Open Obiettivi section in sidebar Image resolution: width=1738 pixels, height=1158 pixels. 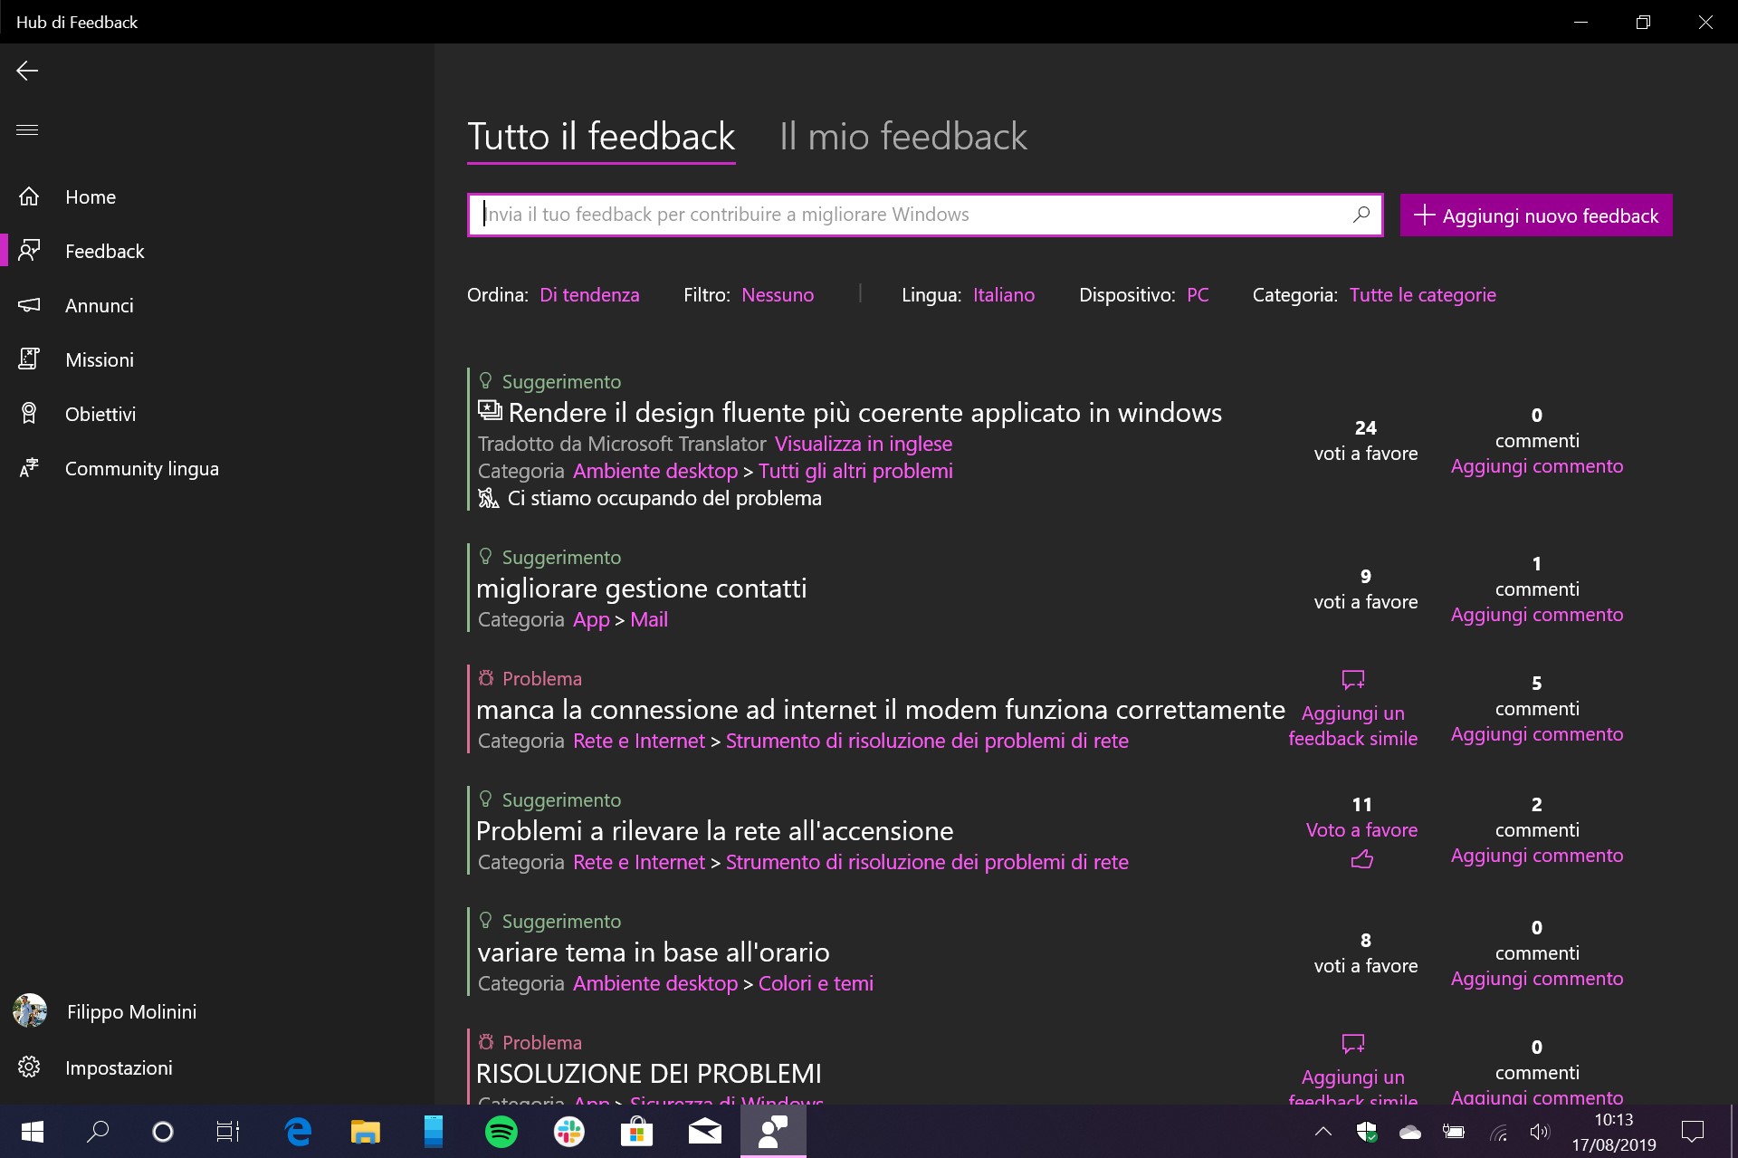pyautogui.click(x=100, y=412)
